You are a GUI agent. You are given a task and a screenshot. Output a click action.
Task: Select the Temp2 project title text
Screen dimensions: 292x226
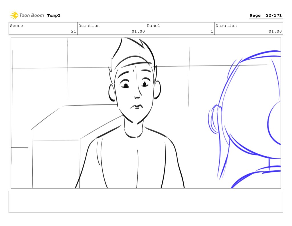tap(54, 15)
